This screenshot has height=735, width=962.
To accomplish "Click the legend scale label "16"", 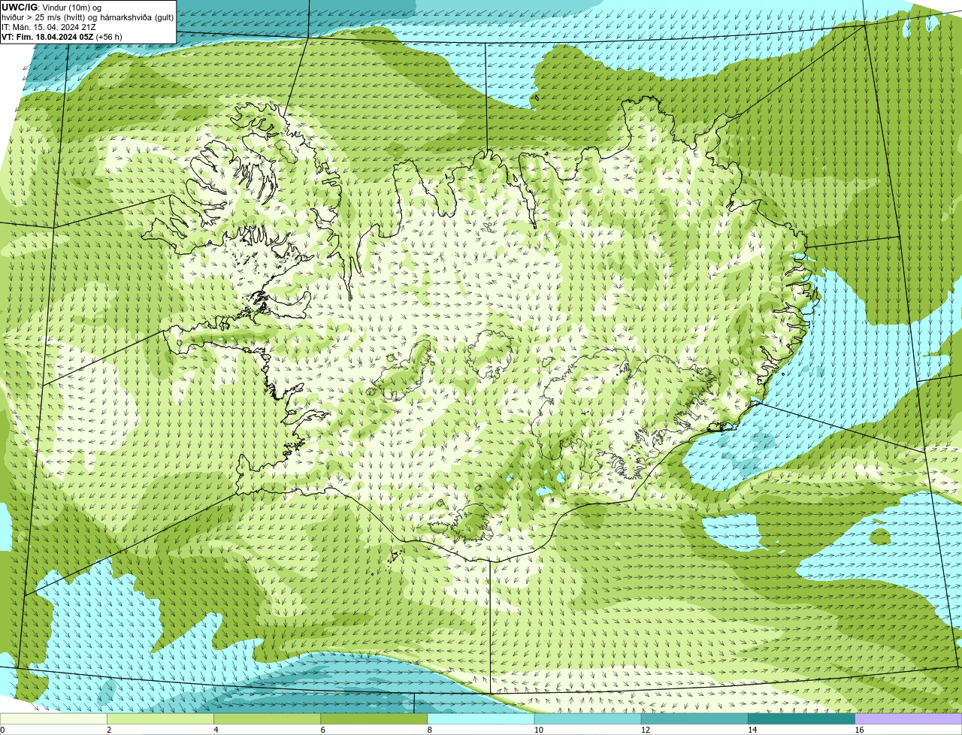I will 858,730.
